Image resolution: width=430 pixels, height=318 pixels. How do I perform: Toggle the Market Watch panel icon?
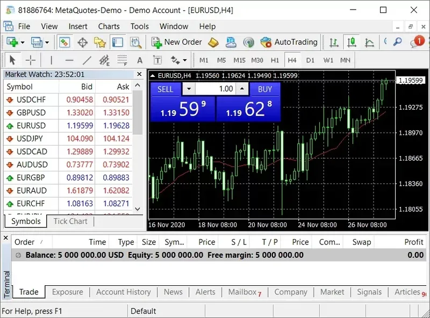(64, 42)
